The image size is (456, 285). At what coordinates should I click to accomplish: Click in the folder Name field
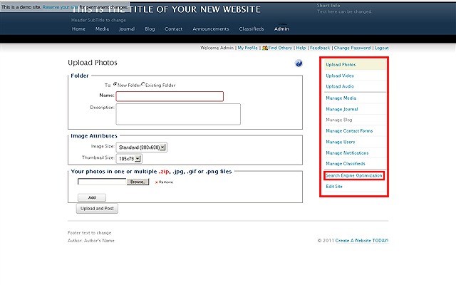[x=170, y=96]
